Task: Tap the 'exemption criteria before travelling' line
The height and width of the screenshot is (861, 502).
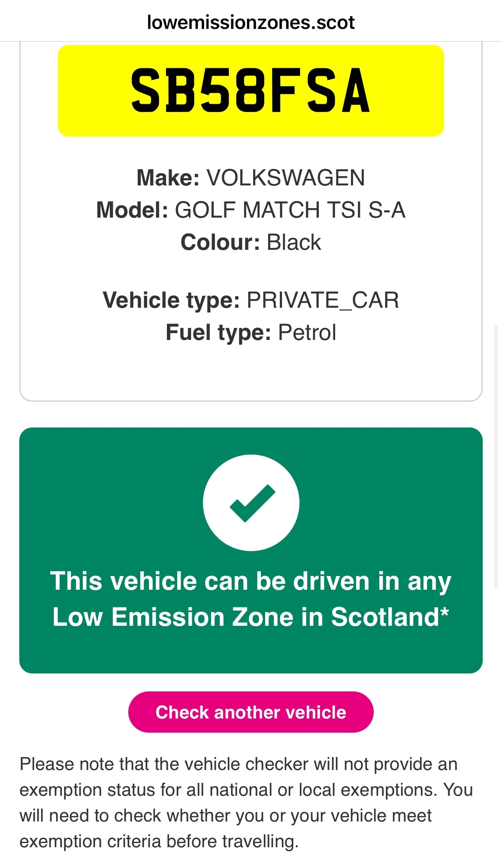Action: pyautogui.click(x=159, y=841)
